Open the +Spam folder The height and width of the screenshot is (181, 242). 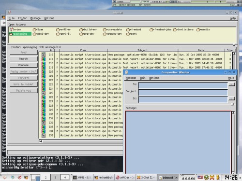(x=38, y=29)
